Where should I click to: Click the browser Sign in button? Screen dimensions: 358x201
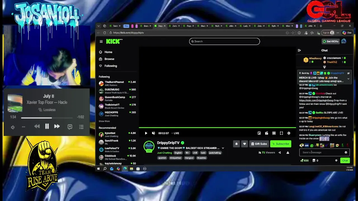(x=328, y=33)
